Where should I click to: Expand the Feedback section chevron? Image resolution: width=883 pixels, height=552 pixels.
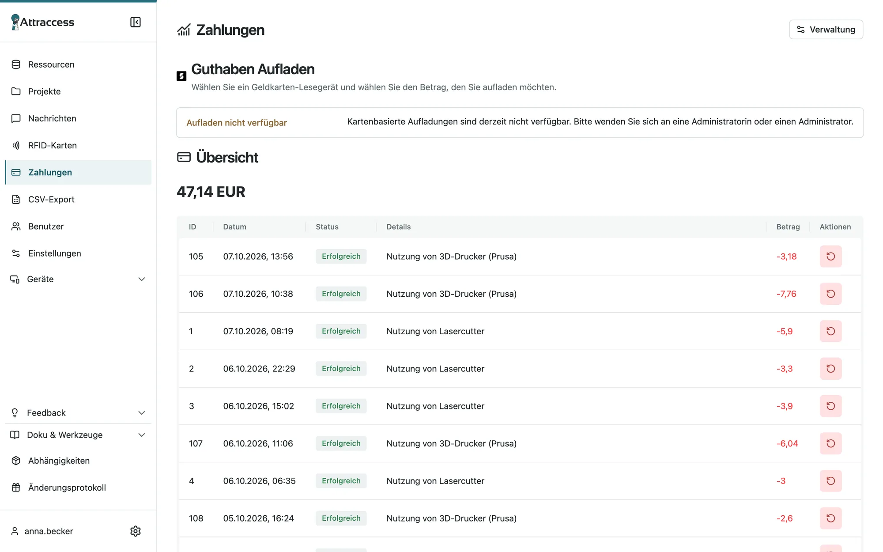pos(141,413)
